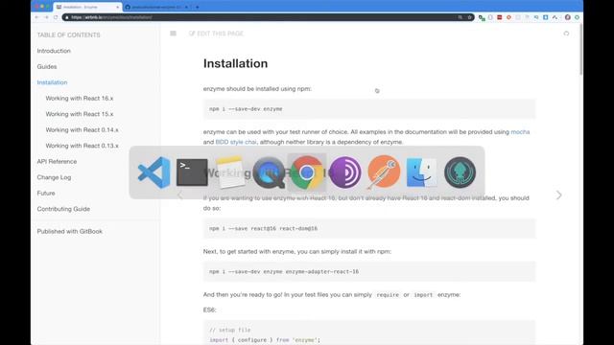This screenshot has height=345, width=614.
Task: Toggle the GitBook sidebar with hamburger icon
Action: coord(173,34)
